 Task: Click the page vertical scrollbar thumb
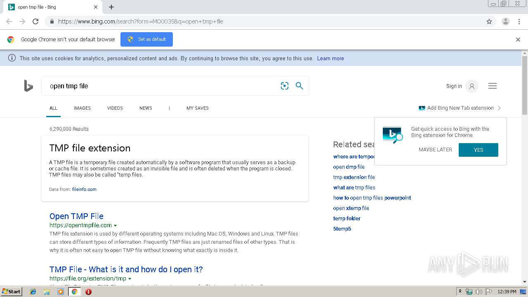(x=525, y=85)
